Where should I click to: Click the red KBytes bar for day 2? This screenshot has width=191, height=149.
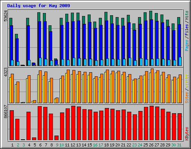[17, 130]
